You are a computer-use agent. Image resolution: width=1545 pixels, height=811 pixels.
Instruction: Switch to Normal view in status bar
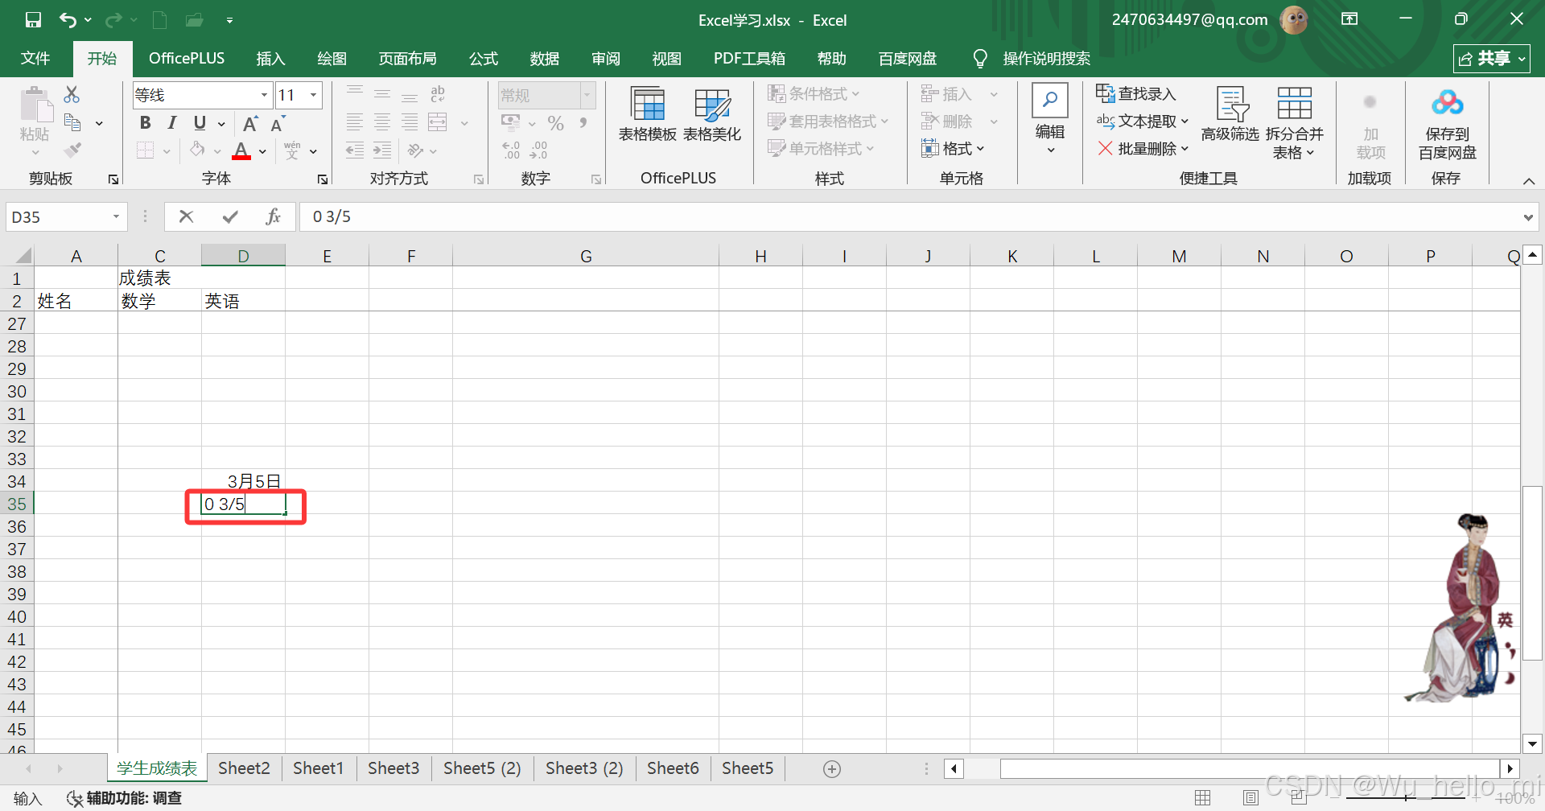tap(1203, 798)
